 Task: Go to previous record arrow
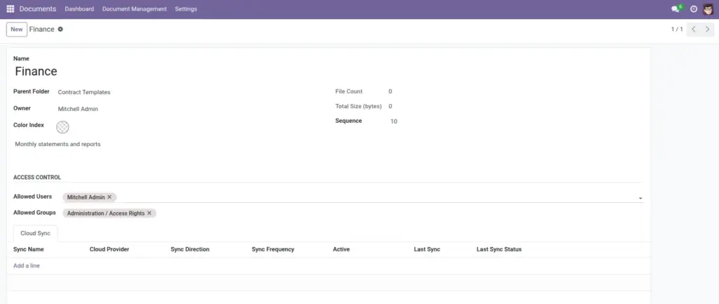tap(694, 29)
